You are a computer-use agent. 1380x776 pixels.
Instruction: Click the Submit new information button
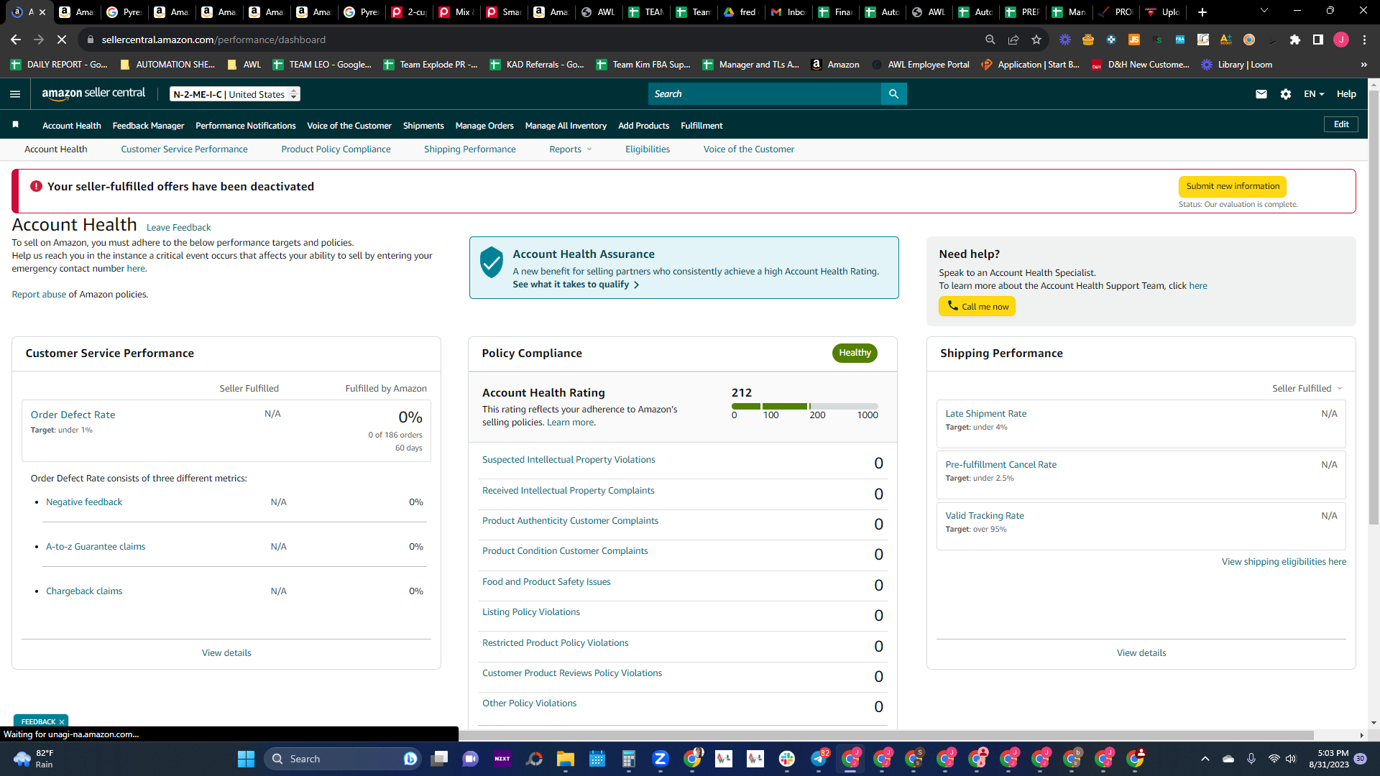(1233, 186)
